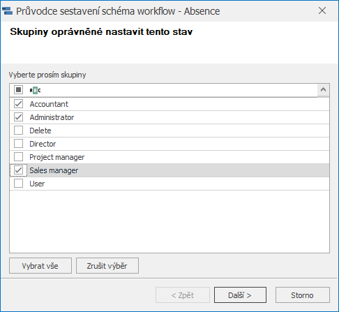This screenshot has width=339, height=312.
Task: Toggle the select-all checkbox in list header
Action: pos(18,89)
